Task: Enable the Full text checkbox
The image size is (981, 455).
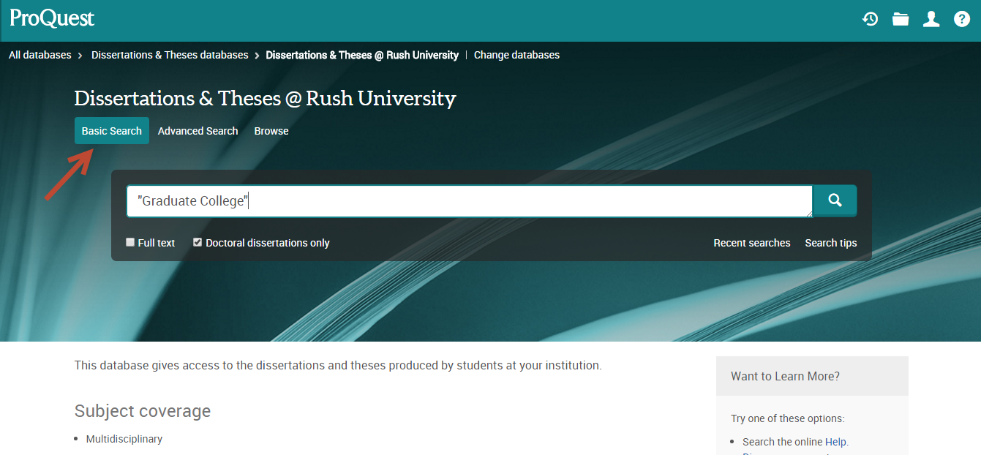Action: click(130, 242)
